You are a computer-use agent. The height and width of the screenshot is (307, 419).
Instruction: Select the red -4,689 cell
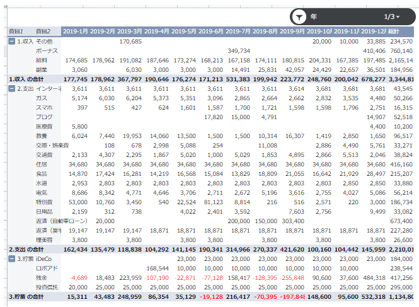pos(78,277)
